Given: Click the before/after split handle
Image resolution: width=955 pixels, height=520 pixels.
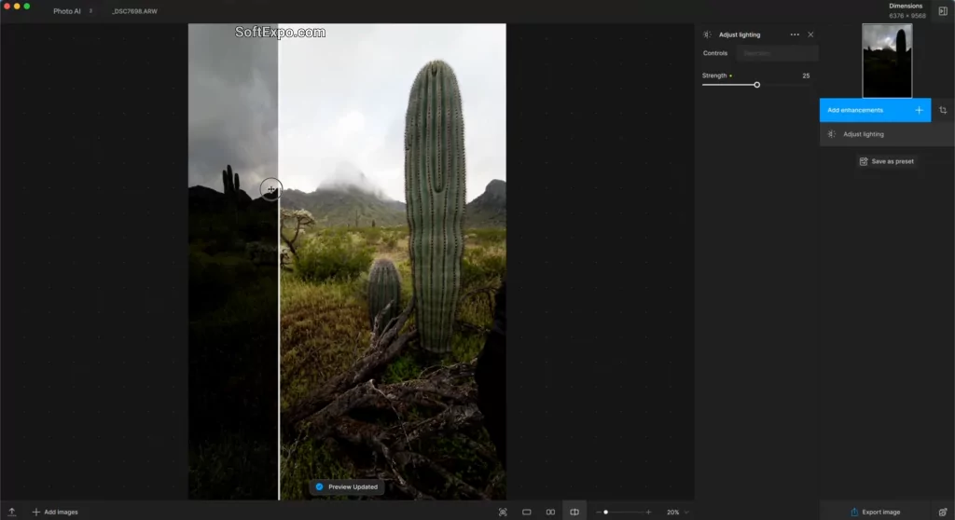Looking at the screenshot, I should pos(271,189).
